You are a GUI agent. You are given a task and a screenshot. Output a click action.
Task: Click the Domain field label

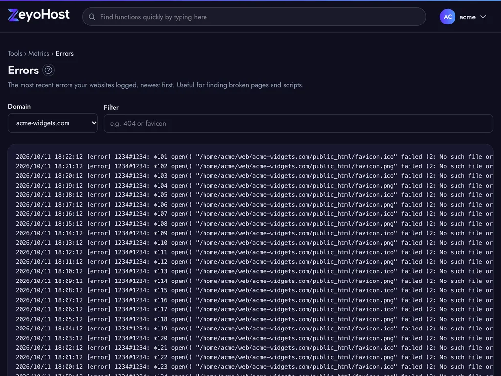[x=19, y=106]
